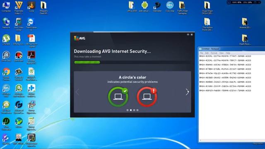Screen dimensions: 265x149
Task: Show previous AVG tip with left arrow
Action: point(77,92)
